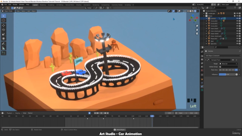
Task: Click the Blender logo menu icon
Action: [x=2, y=5]
